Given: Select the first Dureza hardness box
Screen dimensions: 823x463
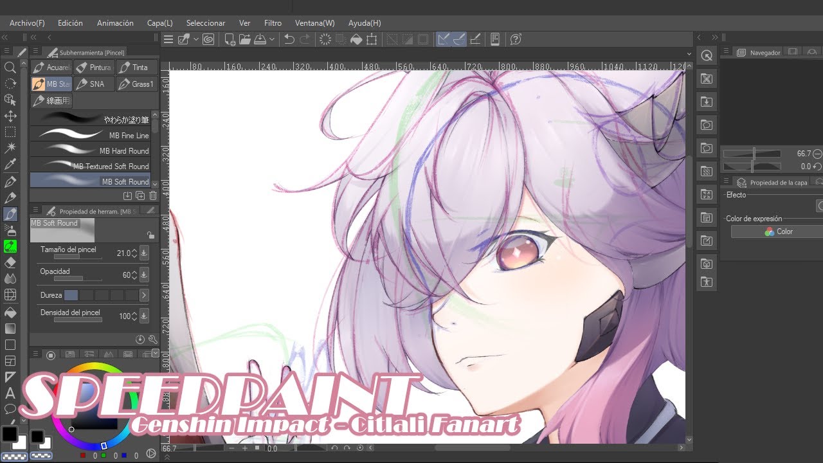Looking at the screenshot, I should (71, 295).
